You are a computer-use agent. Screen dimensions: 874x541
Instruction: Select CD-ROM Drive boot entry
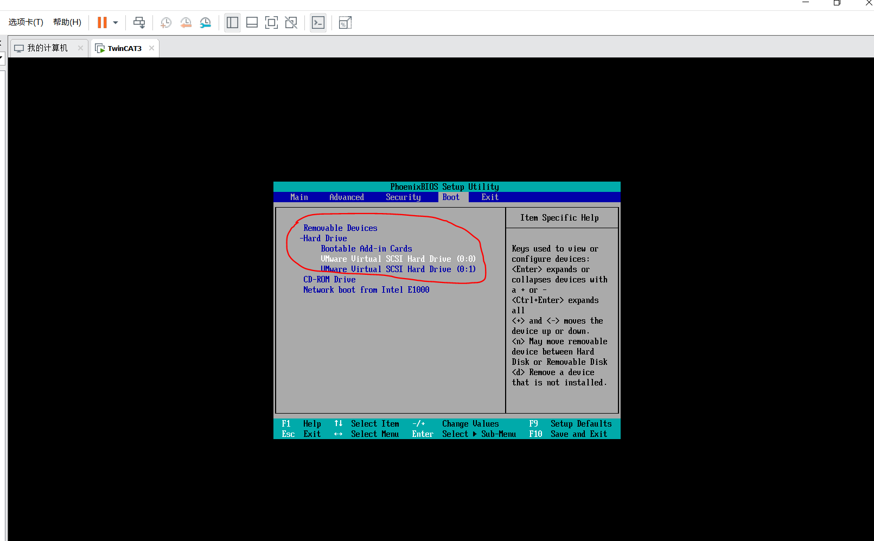click(329, 280)
